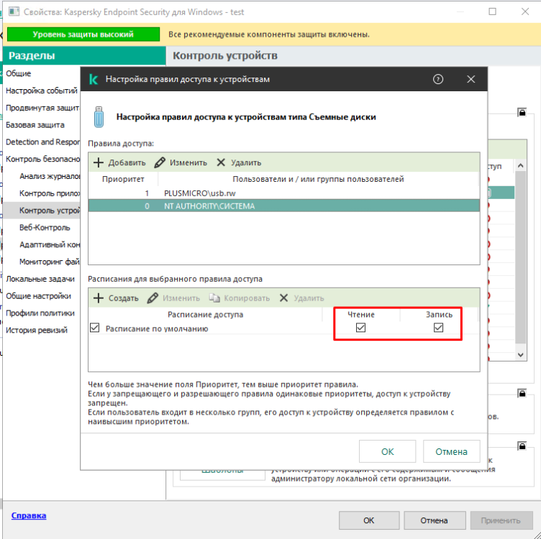Close the device access rules dialog
The image size is (541, 539).
tap(471, 79)
